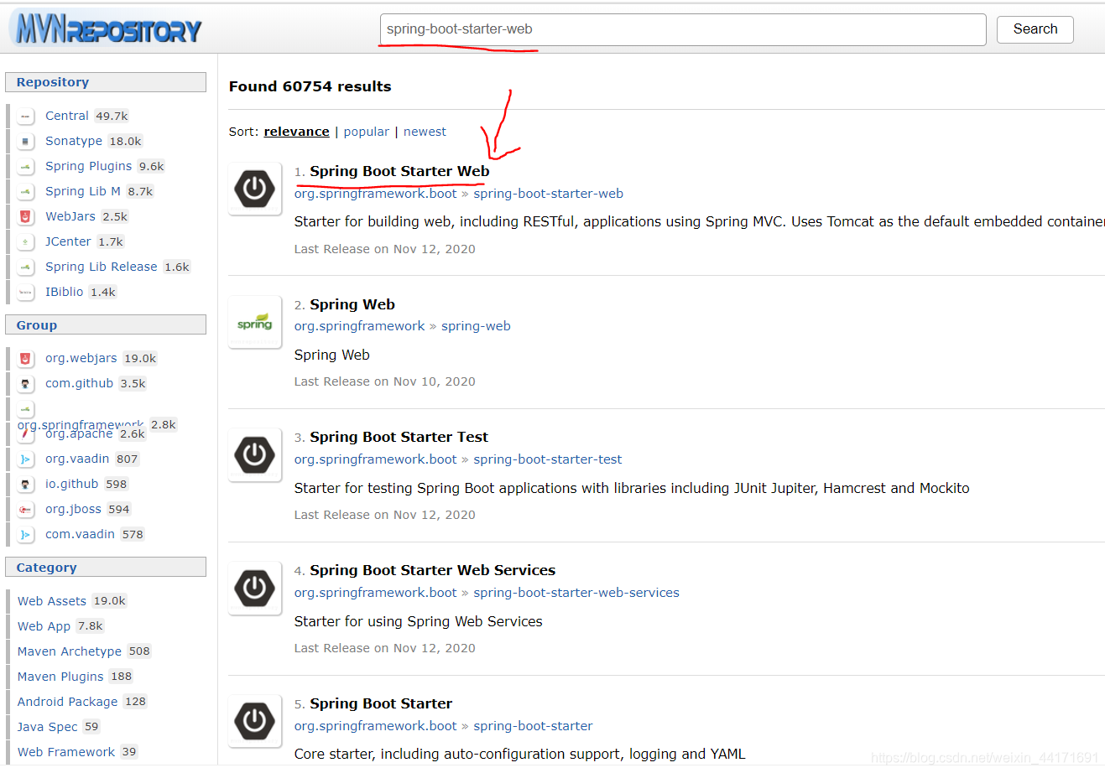Filter by org.jboss group
Screen dimensions: 1105x773
tap(73, 509)
